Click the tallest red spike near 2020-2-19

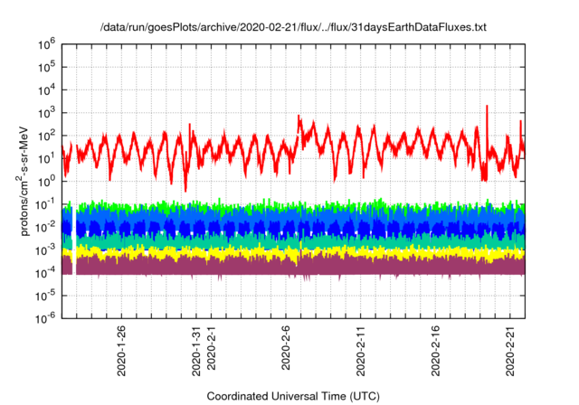(x=487, y=108)
